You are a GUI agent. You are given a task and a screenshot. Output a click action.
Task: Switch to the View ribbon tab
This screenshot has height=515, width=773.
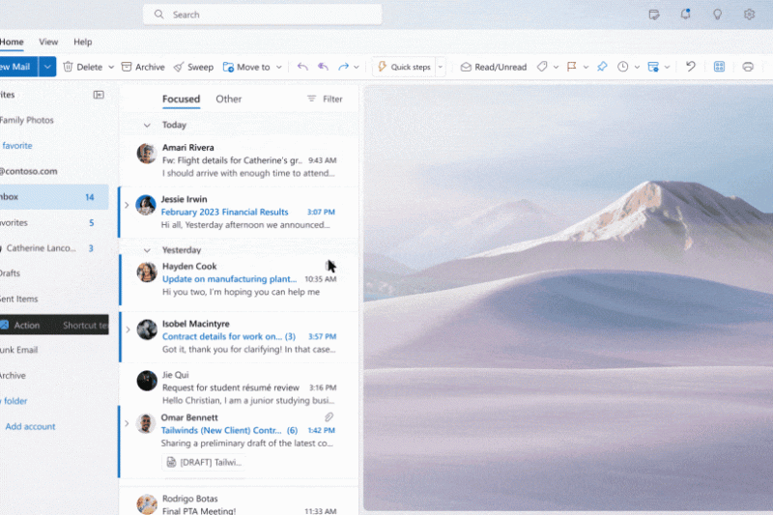pyautogui.click(x=48, y=42)
